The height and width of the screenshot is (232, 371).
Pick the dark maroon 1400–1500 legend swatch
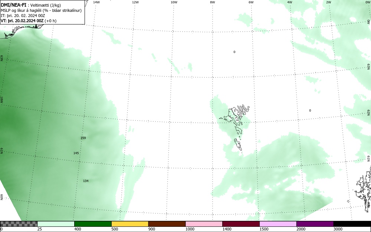pos(241,224)
